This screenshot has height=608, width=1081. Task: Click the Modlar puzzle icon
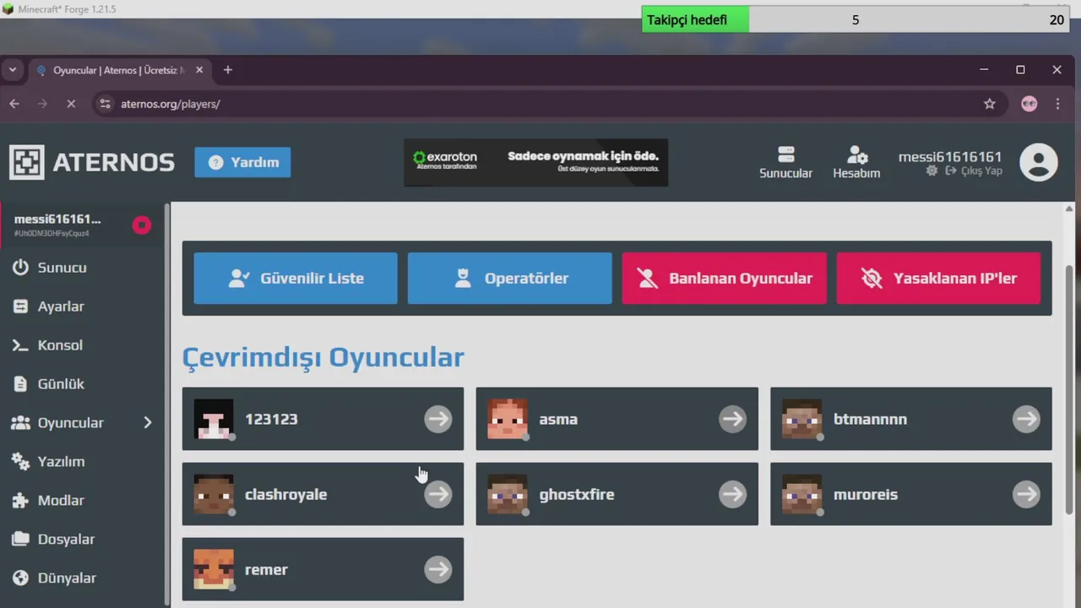[x=20, y=501]
